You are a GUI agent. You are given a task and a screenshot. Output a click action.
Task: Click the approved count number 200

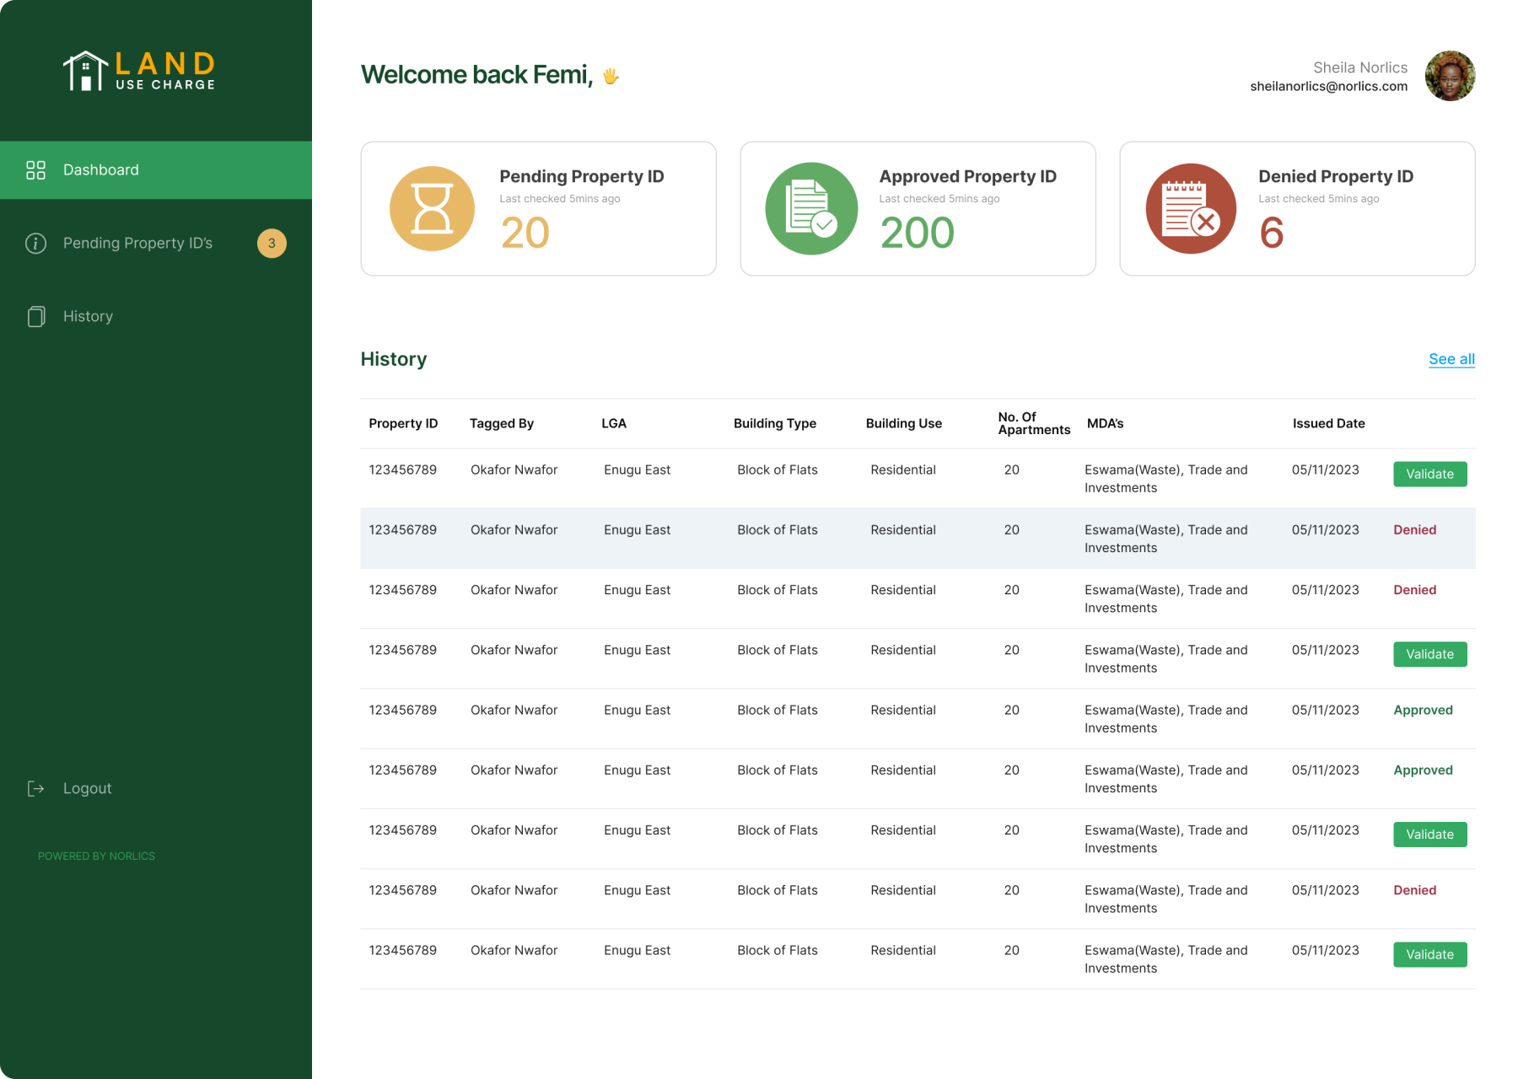click(917, 233)
